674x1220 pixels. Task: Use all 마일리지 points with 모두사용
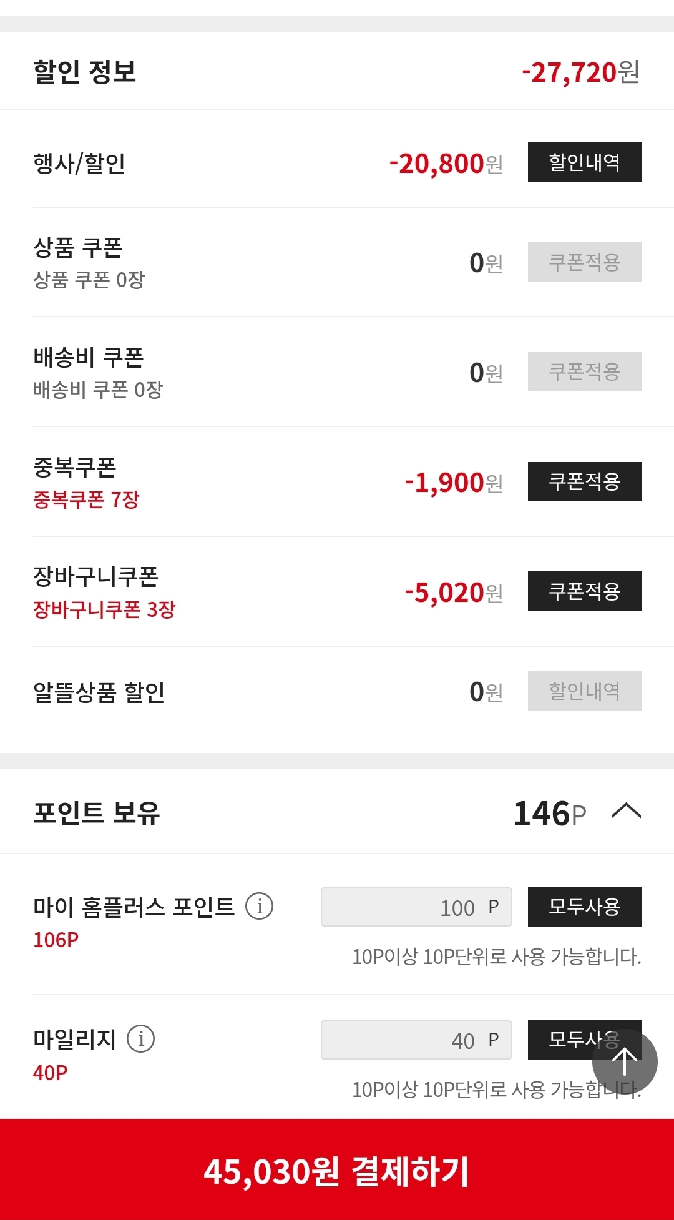tap(568, 1039)
